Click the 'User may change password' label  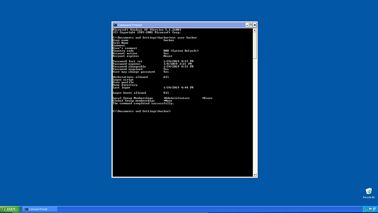click(x=134, y=72)
